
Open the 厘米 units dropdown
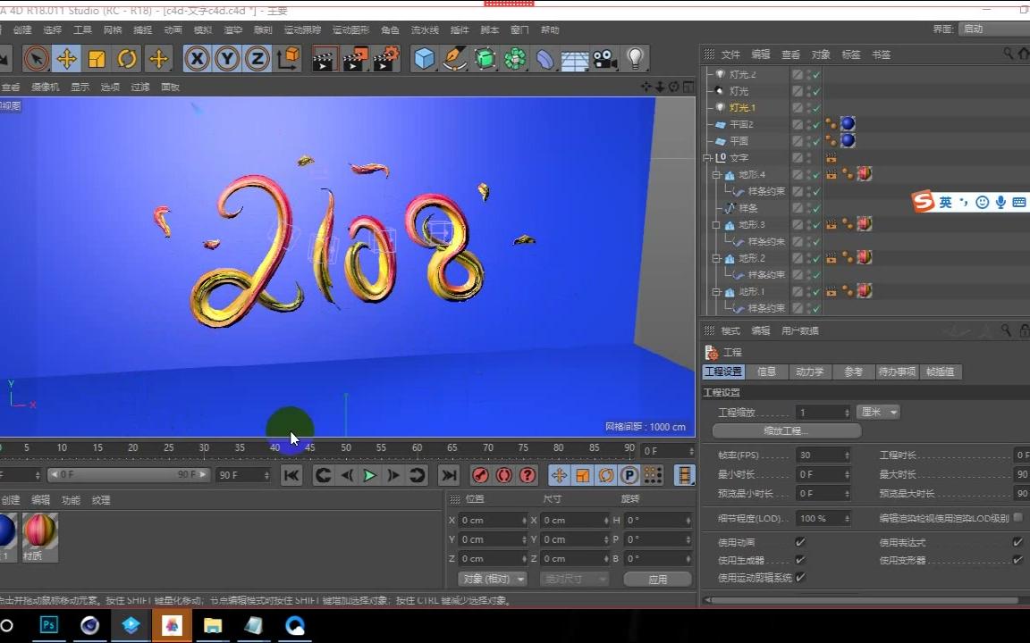coord(878,412)
